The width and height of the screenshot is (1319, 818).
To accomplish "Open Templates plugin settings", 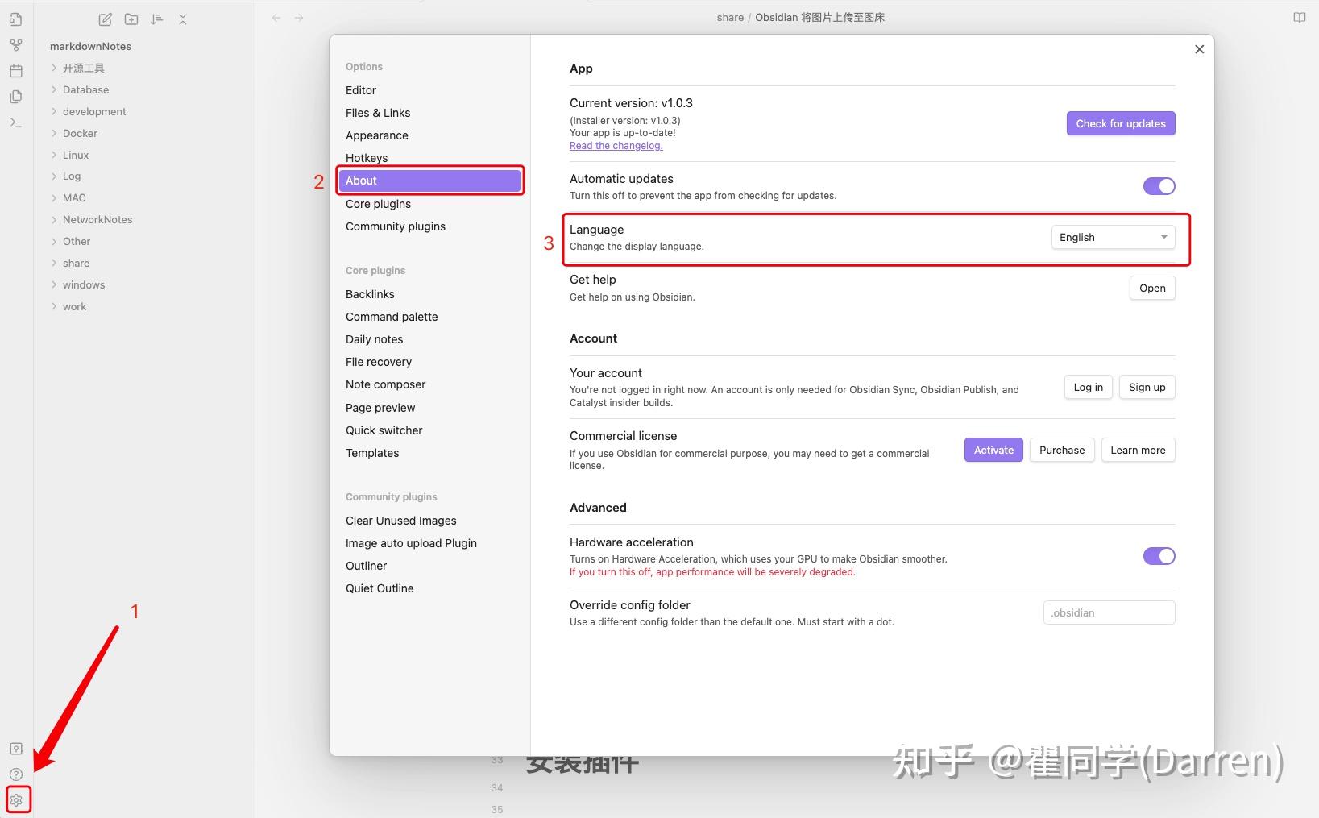I will point(429,453).
